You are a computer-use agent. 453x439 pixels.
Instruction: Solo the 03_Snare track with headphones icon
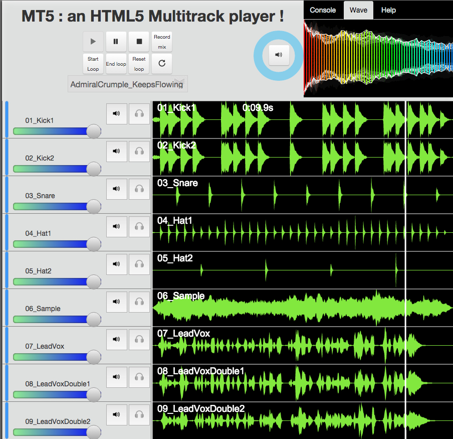(139, 189)
